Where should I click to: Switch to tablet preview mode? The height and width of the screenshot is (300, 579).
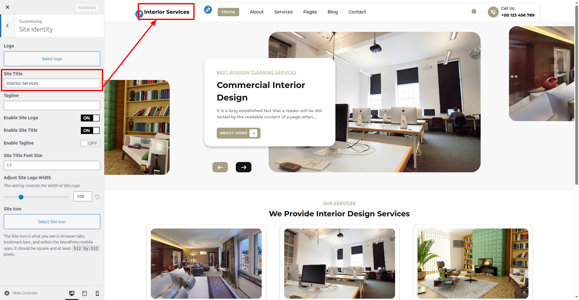click(x=85, y=293)
